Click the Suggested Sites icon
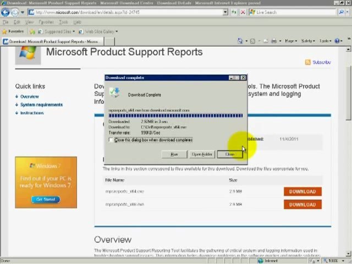The image size is (352, 264). (x=40, y=32)
